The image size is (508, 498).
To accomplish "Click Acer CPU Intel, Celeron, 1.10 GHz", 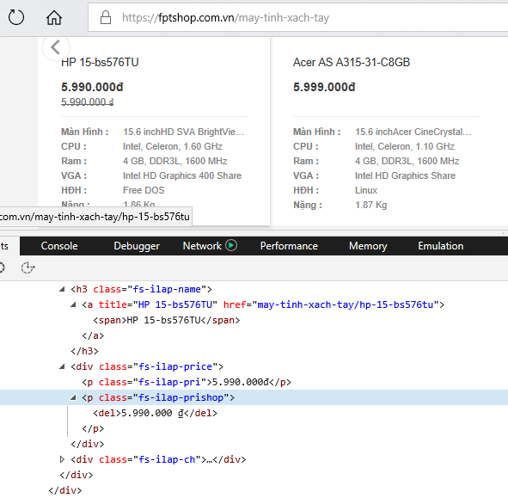I will point(405,146).
